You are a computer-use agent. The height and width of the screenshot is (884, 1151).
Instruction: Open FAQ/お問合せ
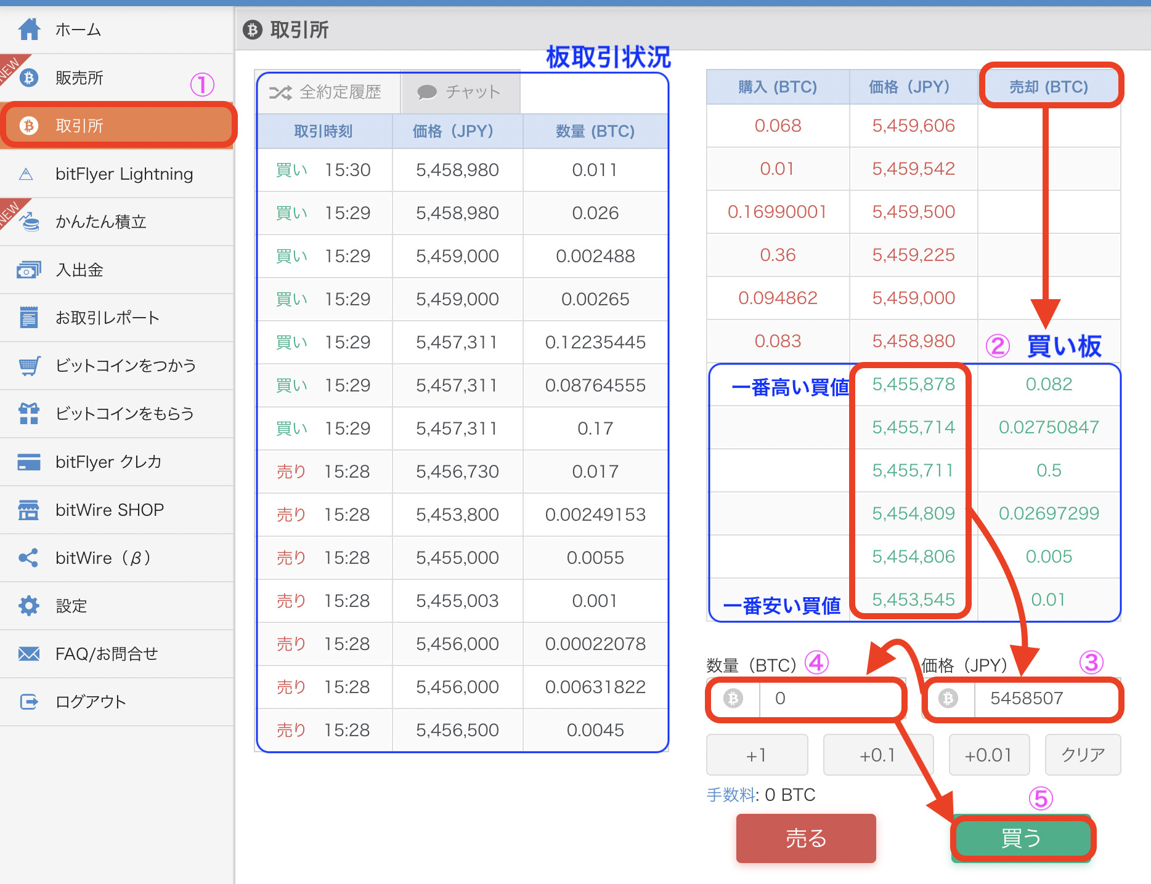pyautogui.click(x=116, y=654)
